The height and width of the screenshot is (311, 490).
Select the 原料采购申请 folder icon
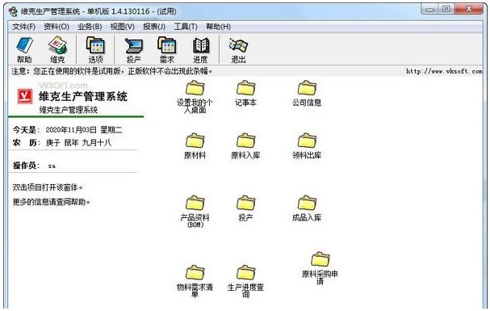click(320, 259)
